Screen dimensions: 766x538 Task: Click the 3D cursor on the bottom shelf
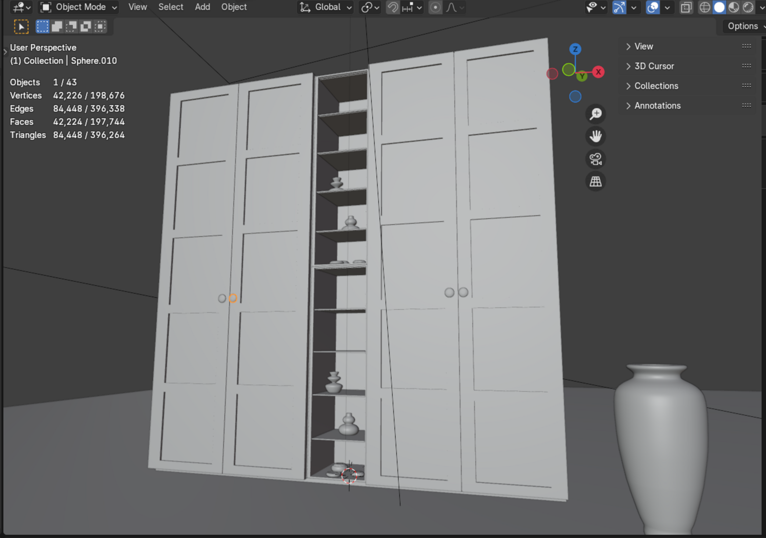pyautogui.click(x=349, y=476)
